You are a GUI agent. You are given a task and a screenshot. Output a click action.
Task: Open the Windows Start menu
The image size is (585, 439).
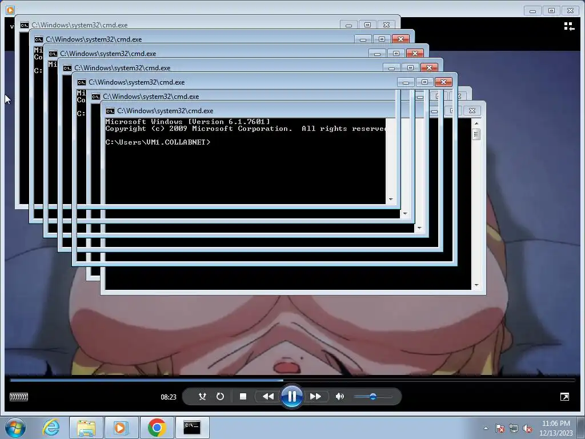(x=15, y=428)
